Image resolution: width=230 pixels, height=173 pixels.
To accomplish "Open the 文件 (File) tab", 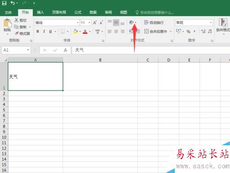I will [x=8, y=12].
